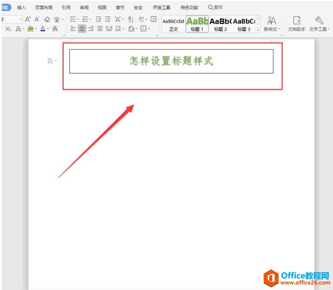Apply the 标题 1 style
Viewport: 333px width, 290px height.
tap(197, 24)
